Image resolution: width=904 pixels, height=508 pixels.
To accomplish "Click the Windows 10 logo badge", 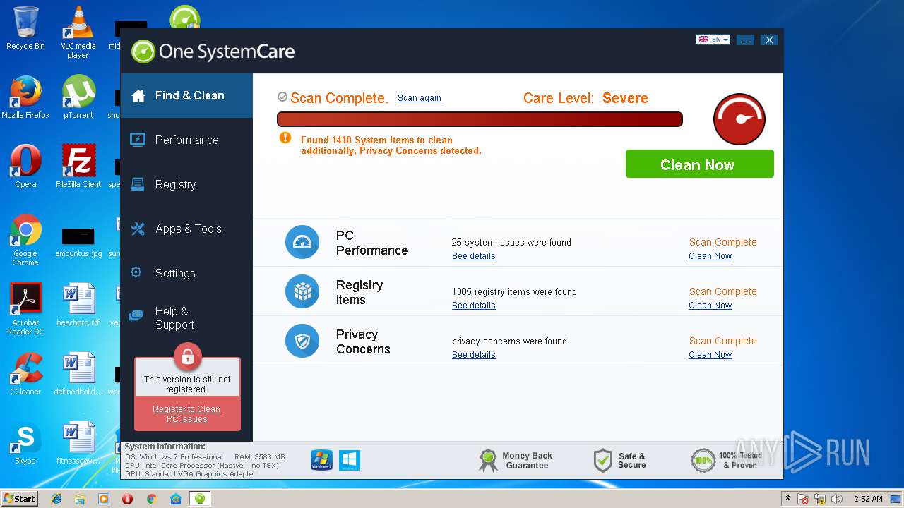I will coord(350,460).
